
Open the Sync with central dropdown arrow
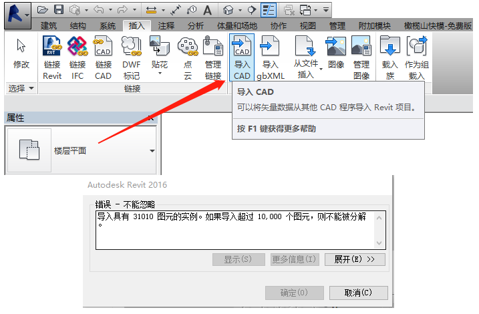[x=87, y=11]
